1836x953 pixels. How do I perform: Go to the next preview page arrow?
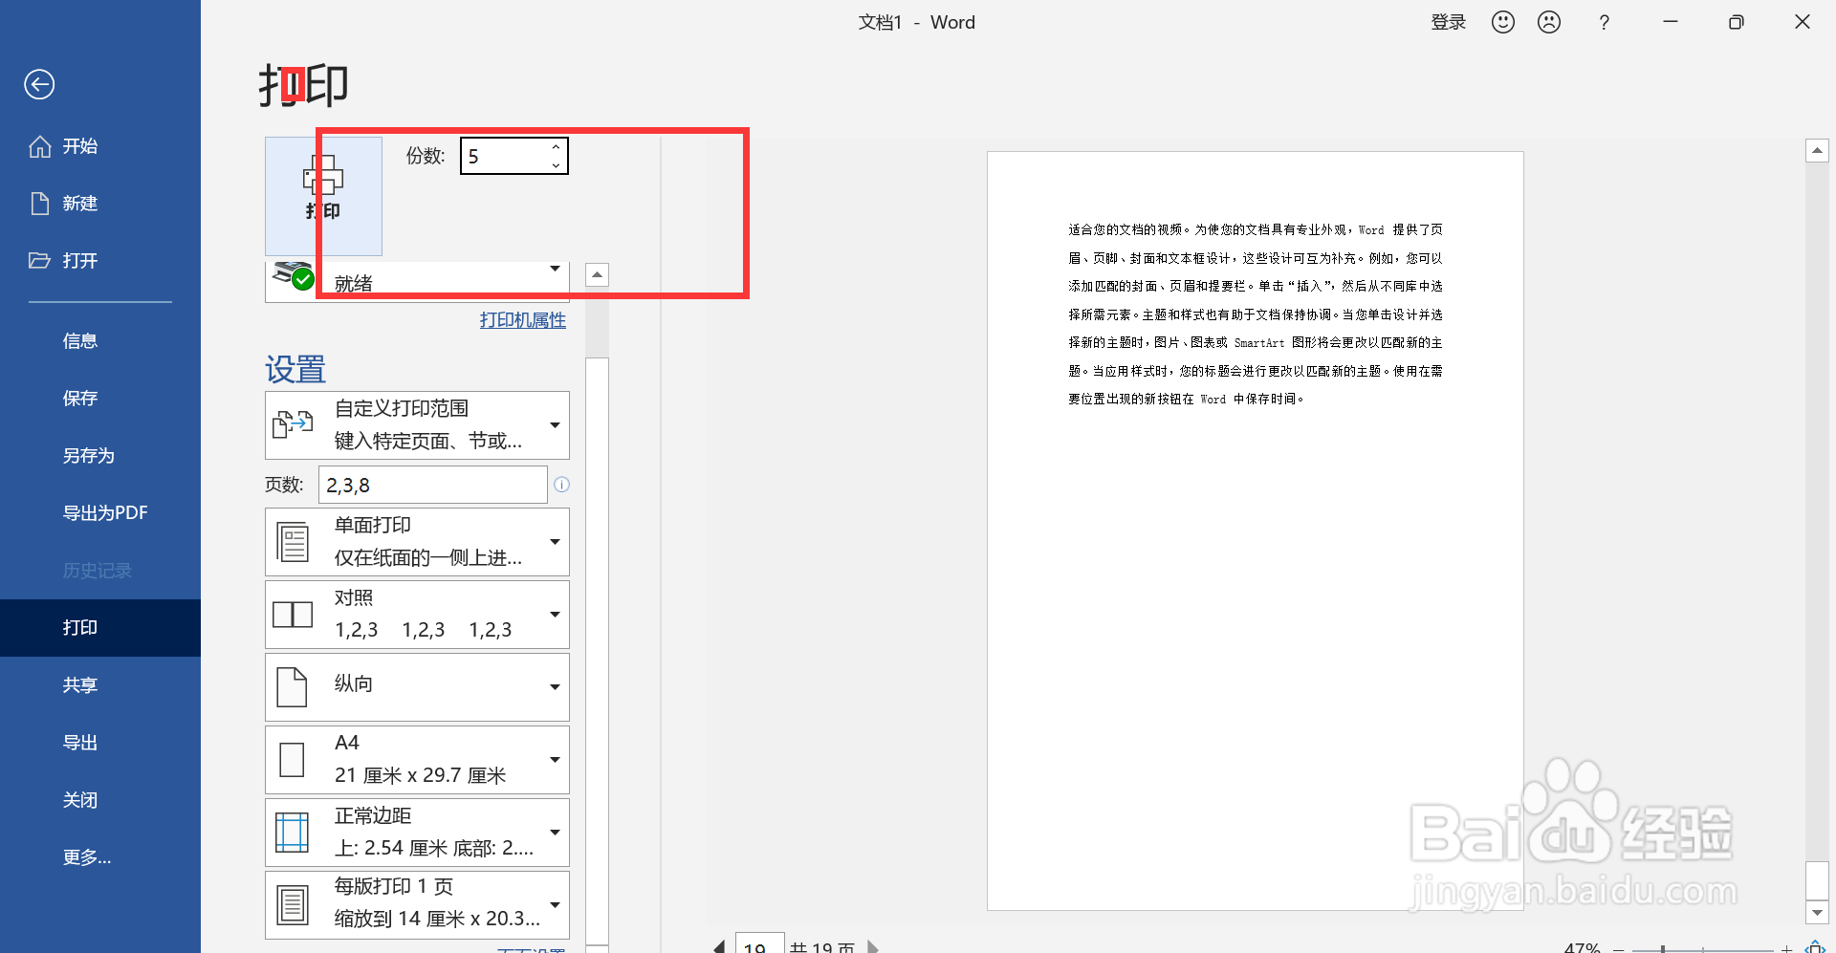coord(872,946)
